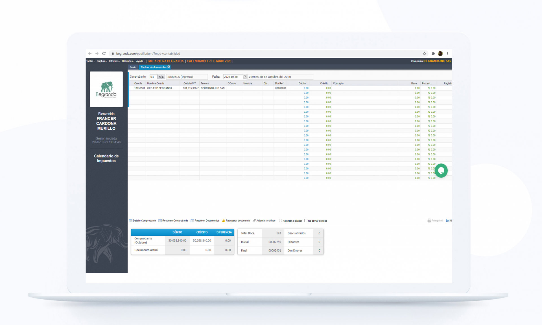Click the Recuperar documento warning icon
542x325 pixels.
[224, 221]
